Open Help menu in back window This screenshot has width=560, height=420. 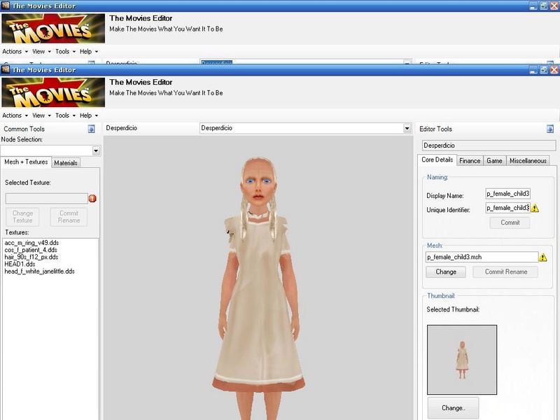point(89,51)
